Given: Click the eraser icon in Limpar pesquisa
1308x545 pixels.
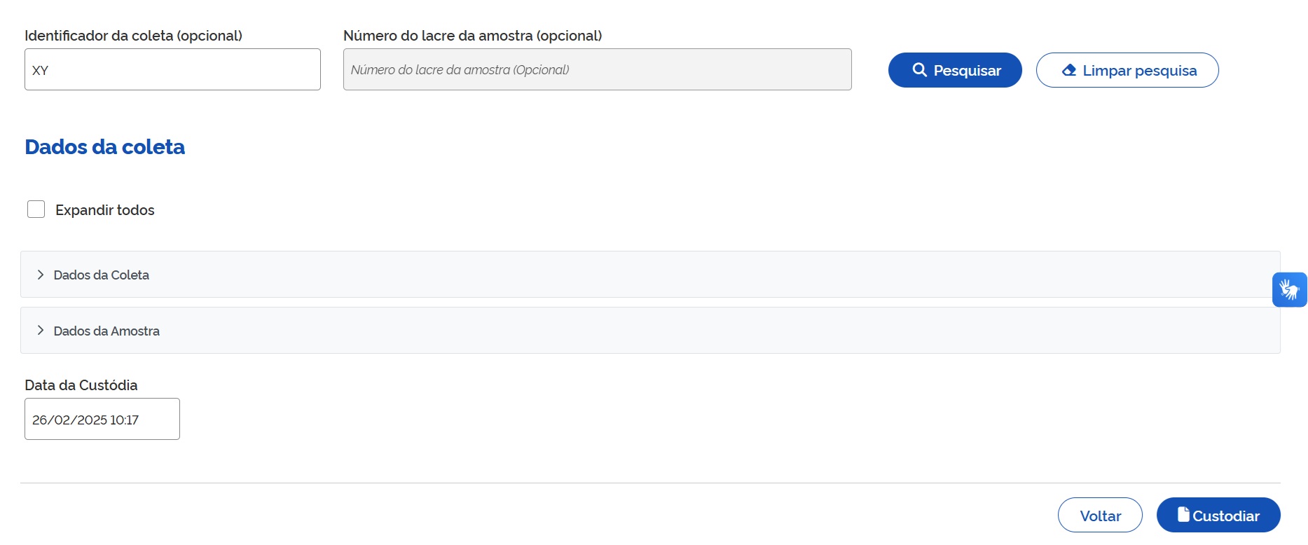Looking at the screenshot, I should 1069,70.
